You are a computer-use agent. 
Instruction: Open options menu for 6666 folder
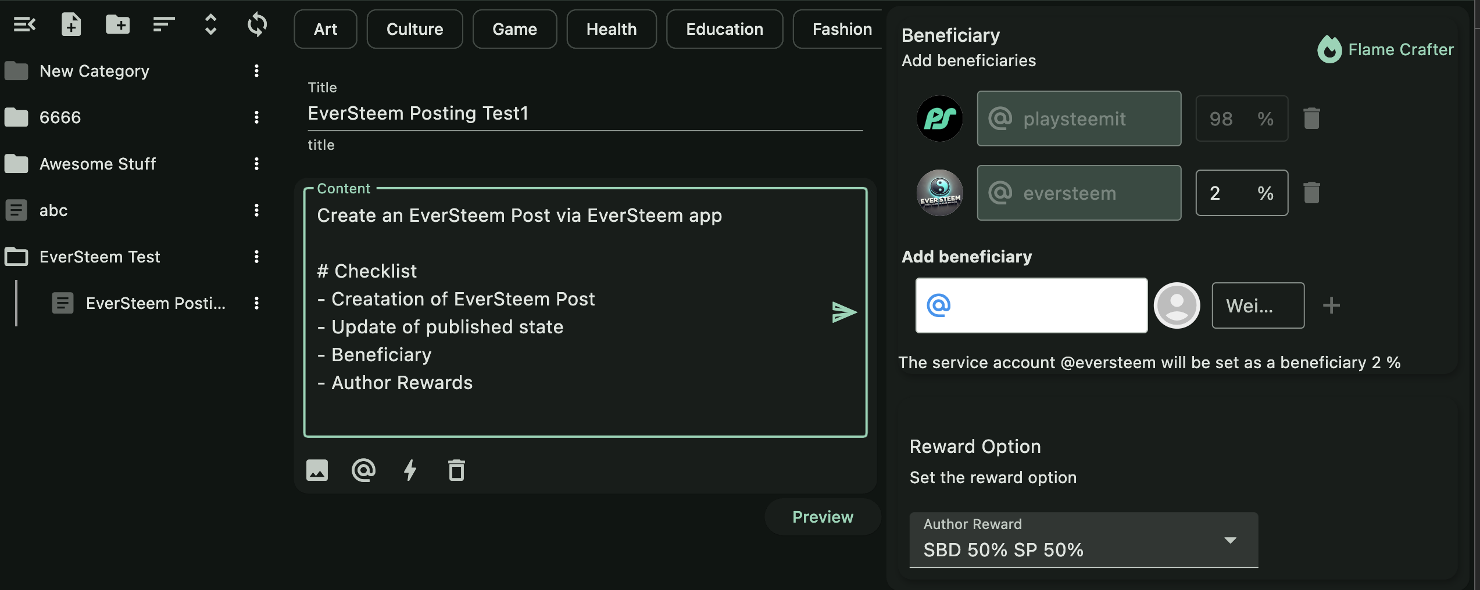click(256, 117)
